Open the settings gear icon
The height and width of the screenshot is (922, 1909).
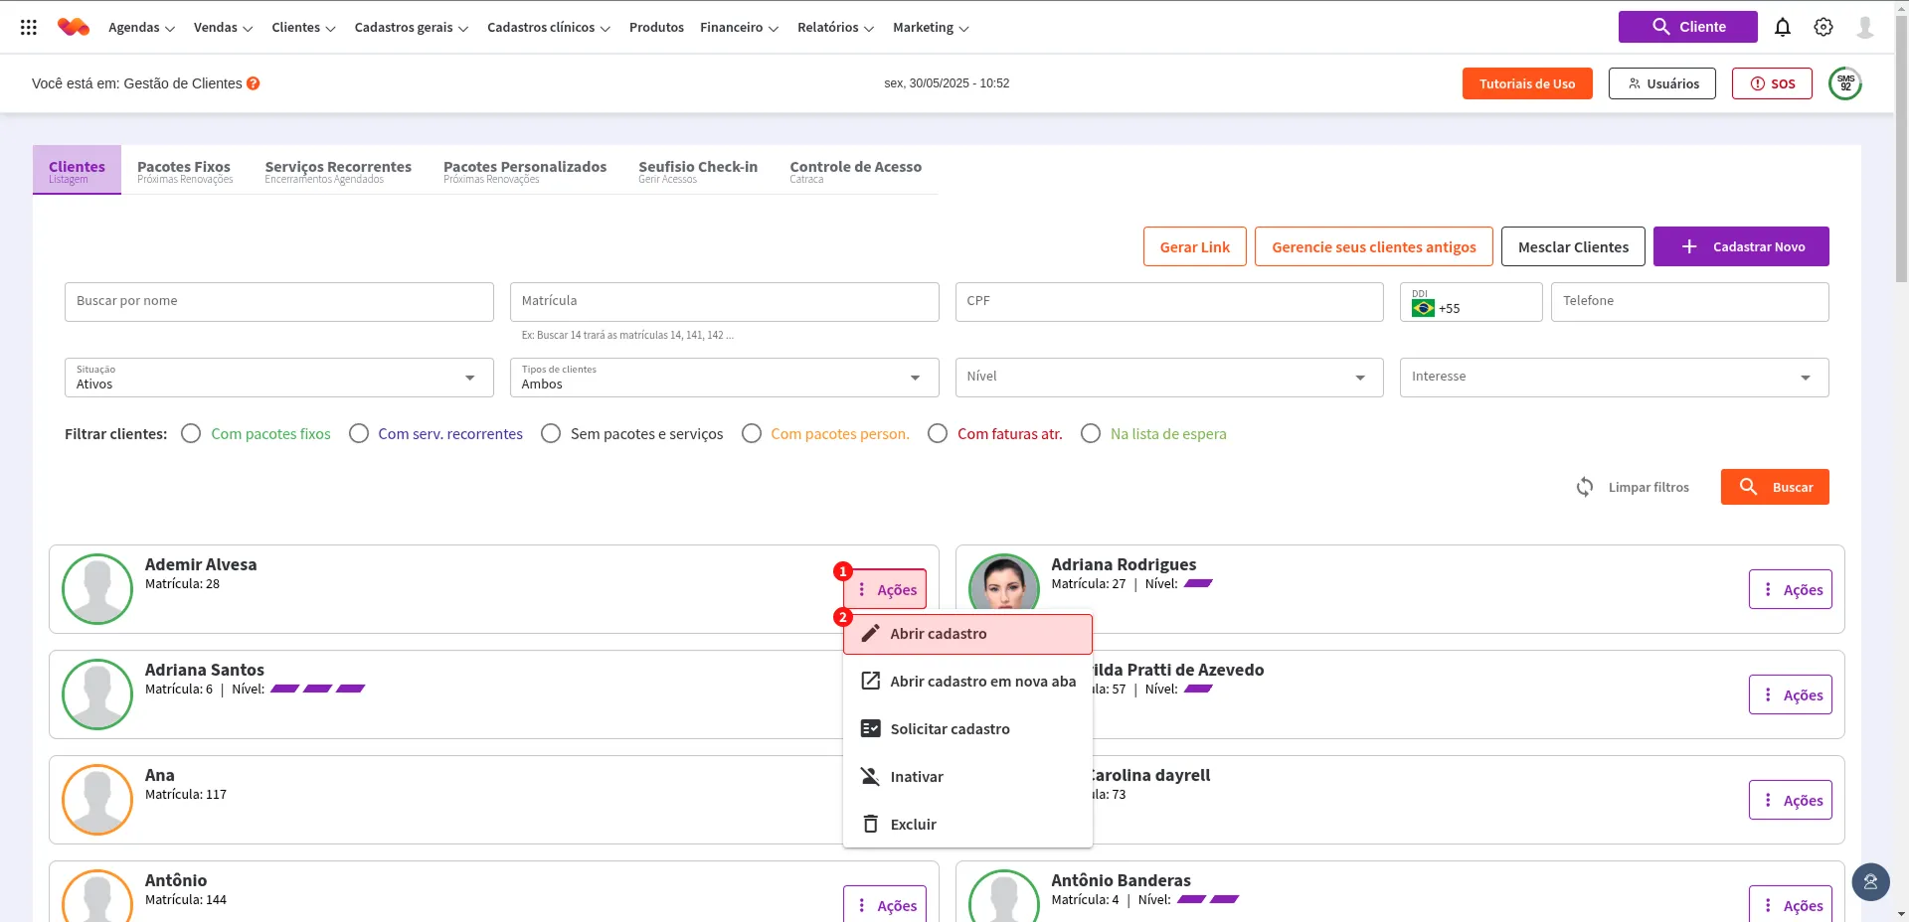1822,28
